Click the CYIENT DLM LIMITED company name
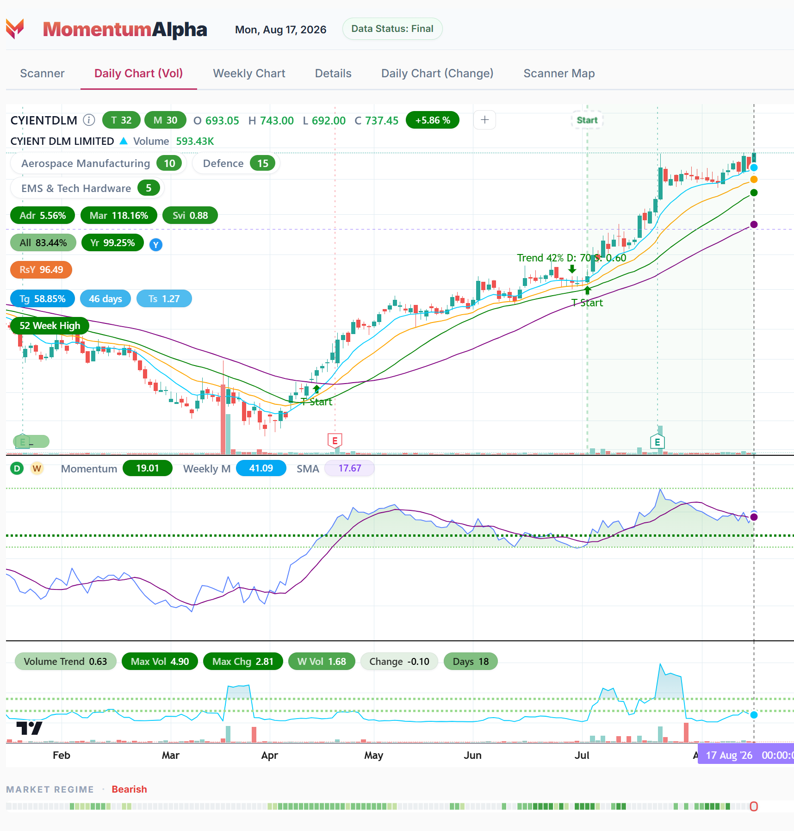 (x=62, y=141)
